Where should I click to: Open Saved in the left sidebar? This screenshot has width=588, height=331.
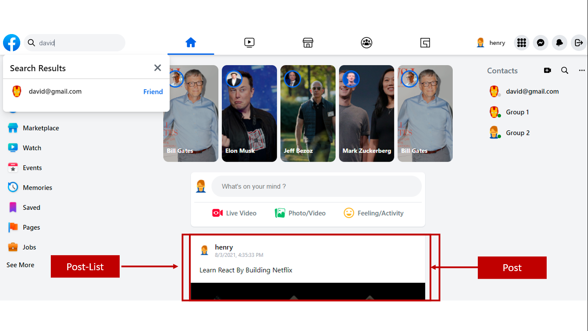(x=24, y=207)
